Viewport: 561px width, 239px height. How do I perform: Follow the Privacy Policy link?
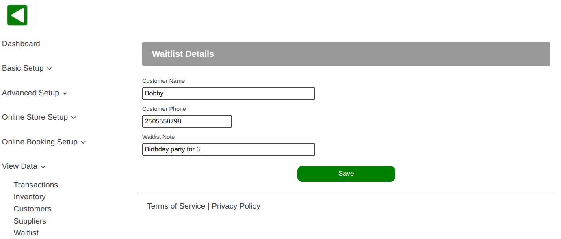tap(236, 206)
